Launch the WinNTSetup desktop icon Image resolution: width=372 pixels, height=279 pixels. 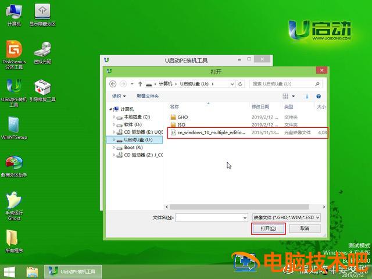point(14,128)
